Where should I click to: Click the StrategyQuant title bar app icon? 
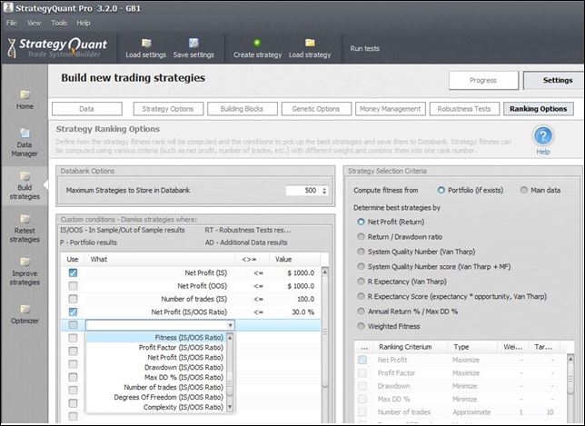(x=8, y=7)
